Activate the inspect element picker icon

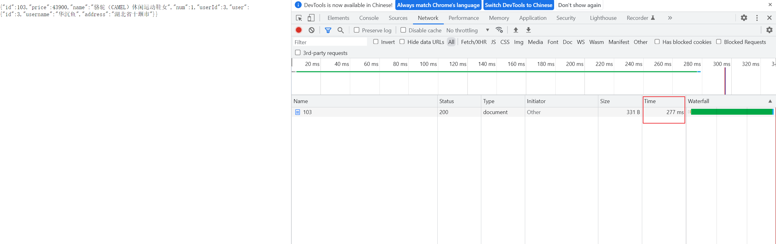(x=299, y=18)
